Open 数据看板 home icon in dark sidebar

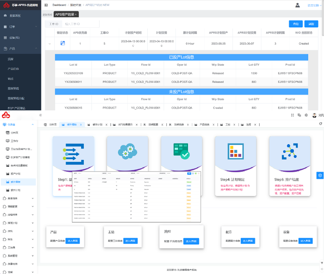pos(5,16)
